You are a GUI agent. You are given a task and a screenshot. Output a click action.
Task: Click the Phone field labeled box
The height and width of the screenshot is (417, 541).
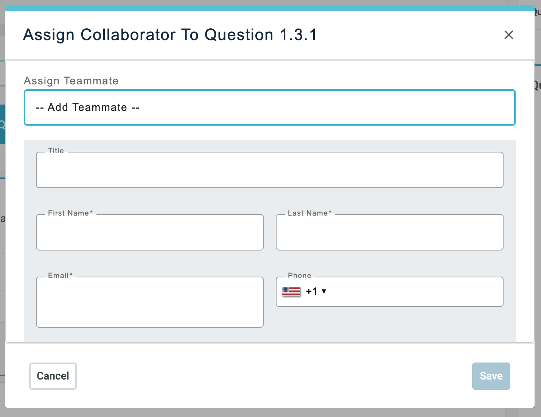tap(389, 292)
